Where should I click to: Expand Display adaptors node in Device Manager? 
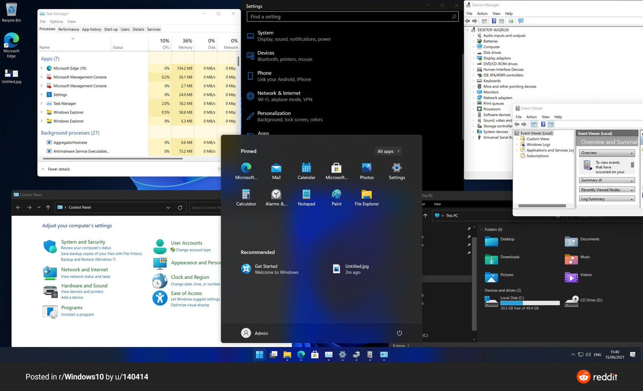coord(474,58)
